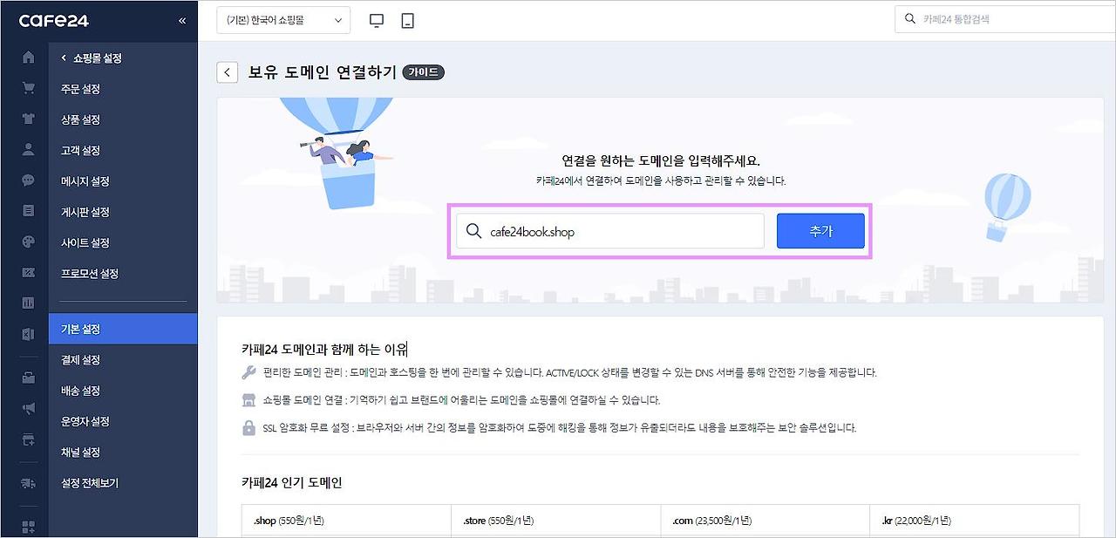The image size is (1116, 538).
Task: Click the Cafe24 logo
Action: (54, 20)
